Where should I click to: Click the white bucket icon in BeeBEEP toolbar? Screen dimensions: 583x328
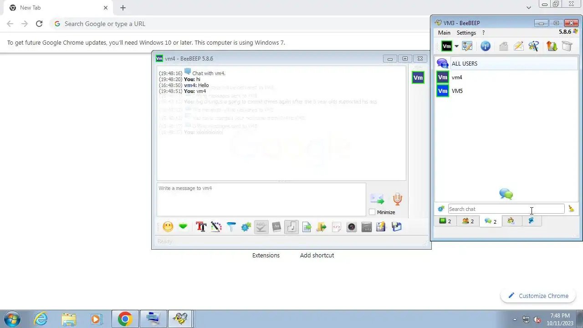point(567,46)
